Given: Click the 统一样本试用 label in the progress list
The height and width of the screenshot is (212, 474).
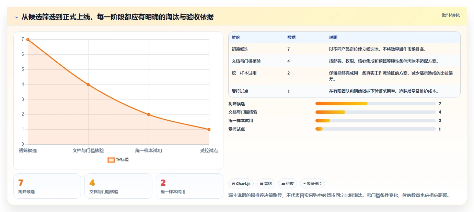Looking at the screenshot, I should tap(241, 121).
